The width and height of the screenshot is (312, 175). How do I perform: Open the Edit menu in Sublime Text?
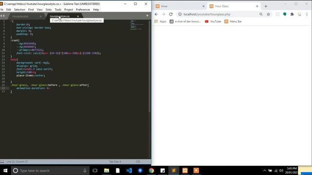[x=9, y=10]
